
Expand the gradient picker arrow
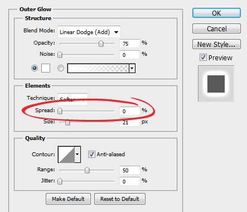point(132,68)
